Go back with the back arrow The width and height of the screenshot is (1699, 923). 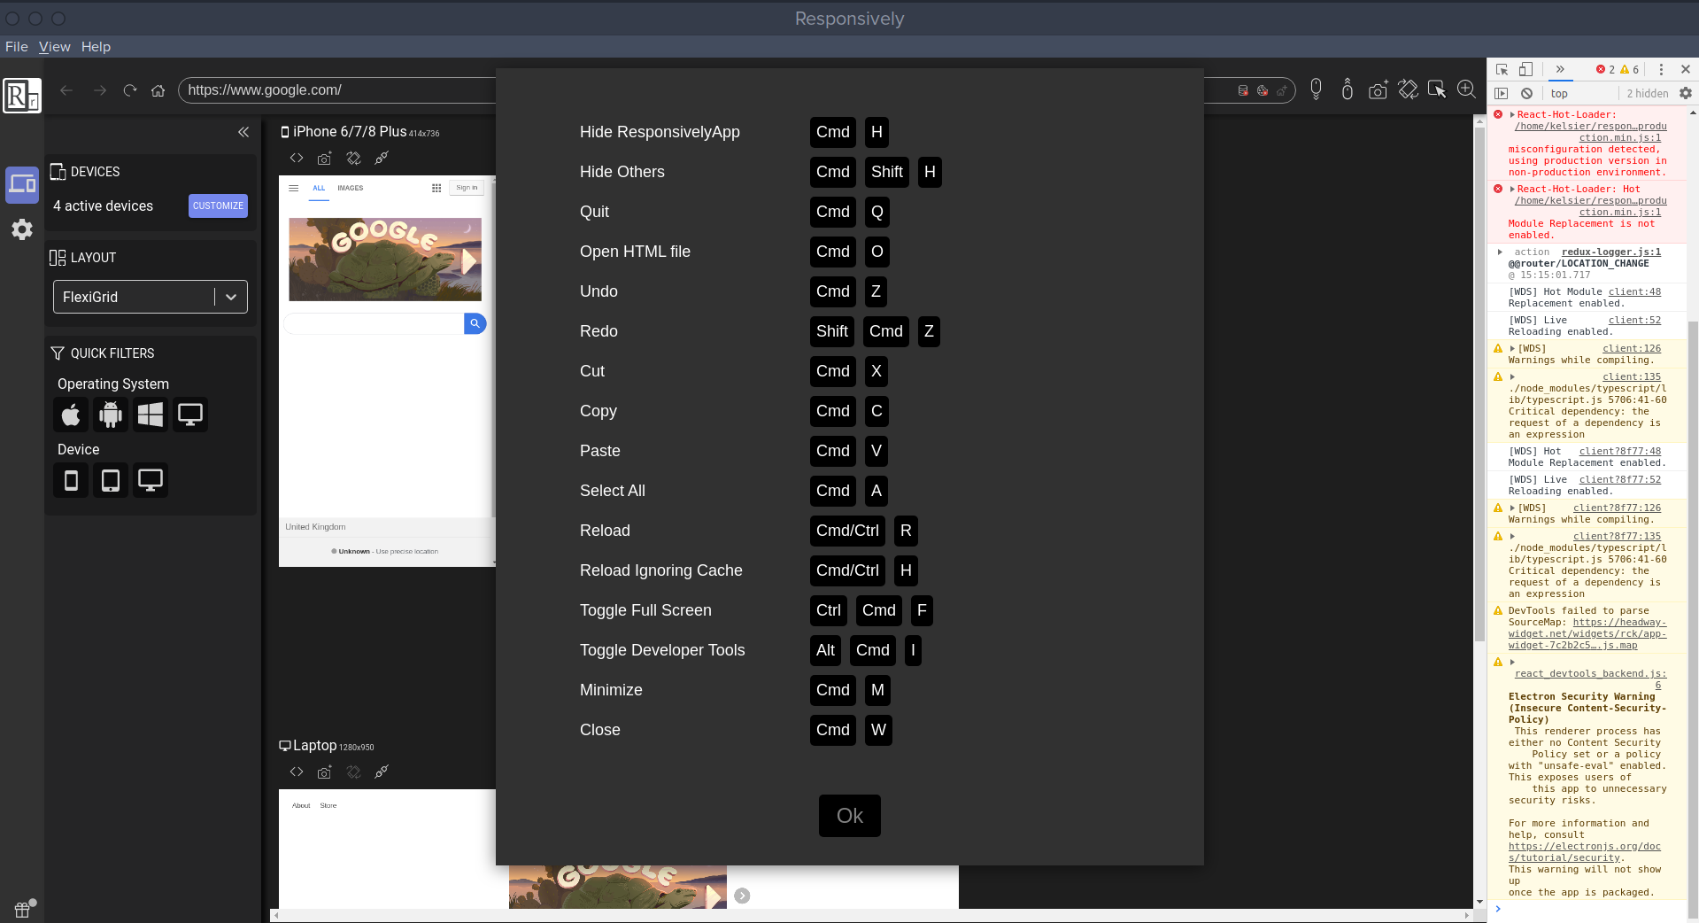coord(66,90)
